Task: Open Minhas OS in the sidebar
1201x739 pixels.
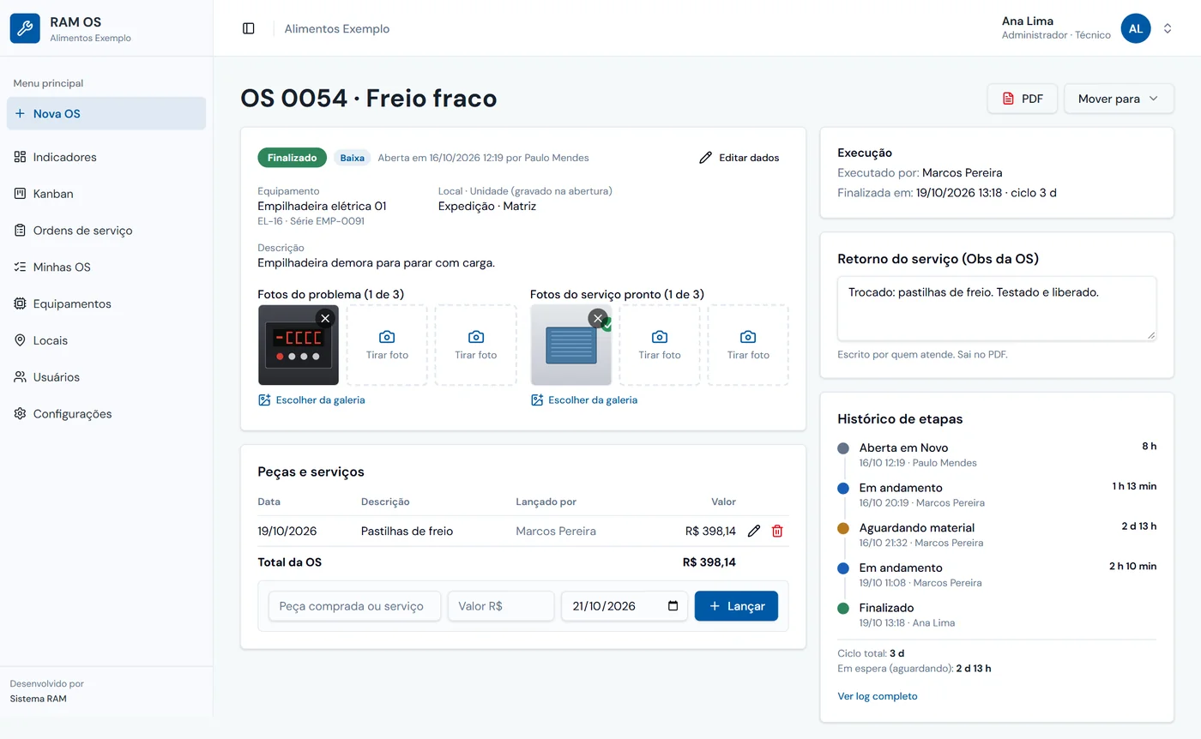Action: pos(106,267)
